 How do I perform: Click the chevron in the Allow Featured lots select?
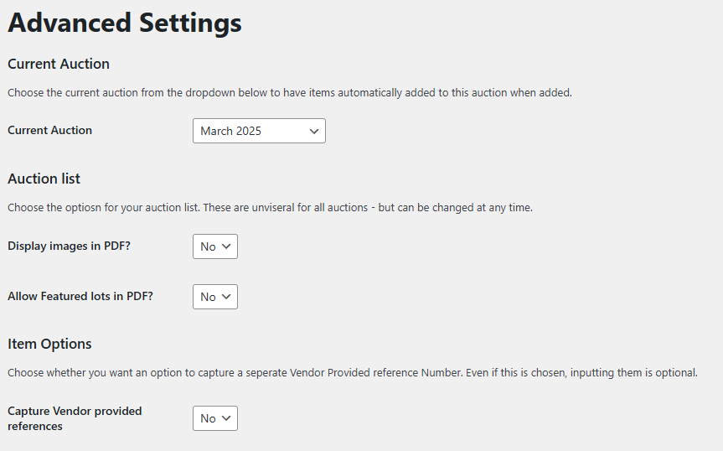pos(226,297)
